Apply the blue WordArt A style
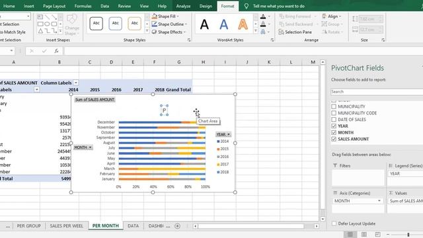Viewport: 423px width, 238px height. click(x=223, y=24)
